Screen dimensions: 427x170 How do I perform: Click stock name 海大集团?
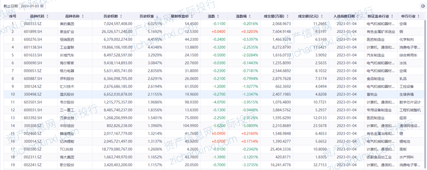67,157
